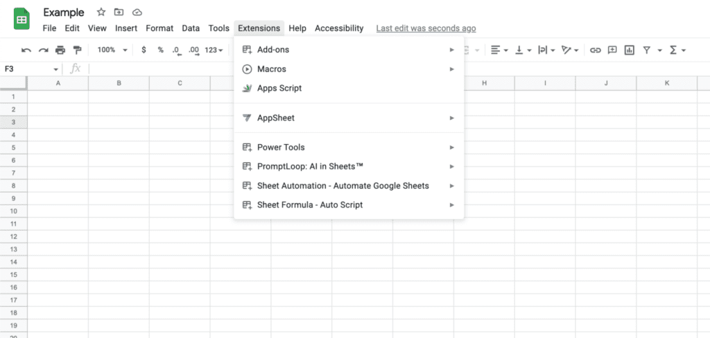The height and width of the screenshot is (338, 710).
Task: Select column J header
Action: tap(606, 83)
